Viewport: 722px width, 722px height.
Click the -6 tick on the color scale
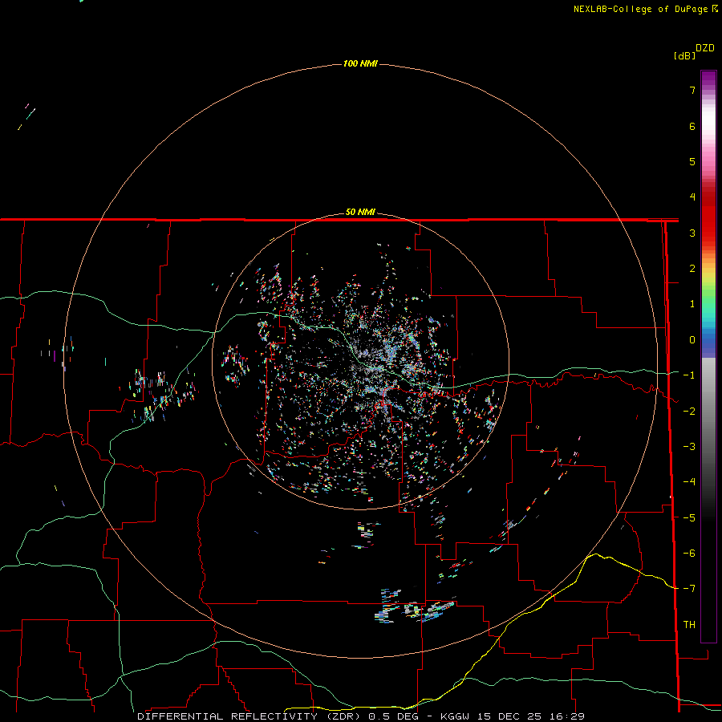(689, 554)
